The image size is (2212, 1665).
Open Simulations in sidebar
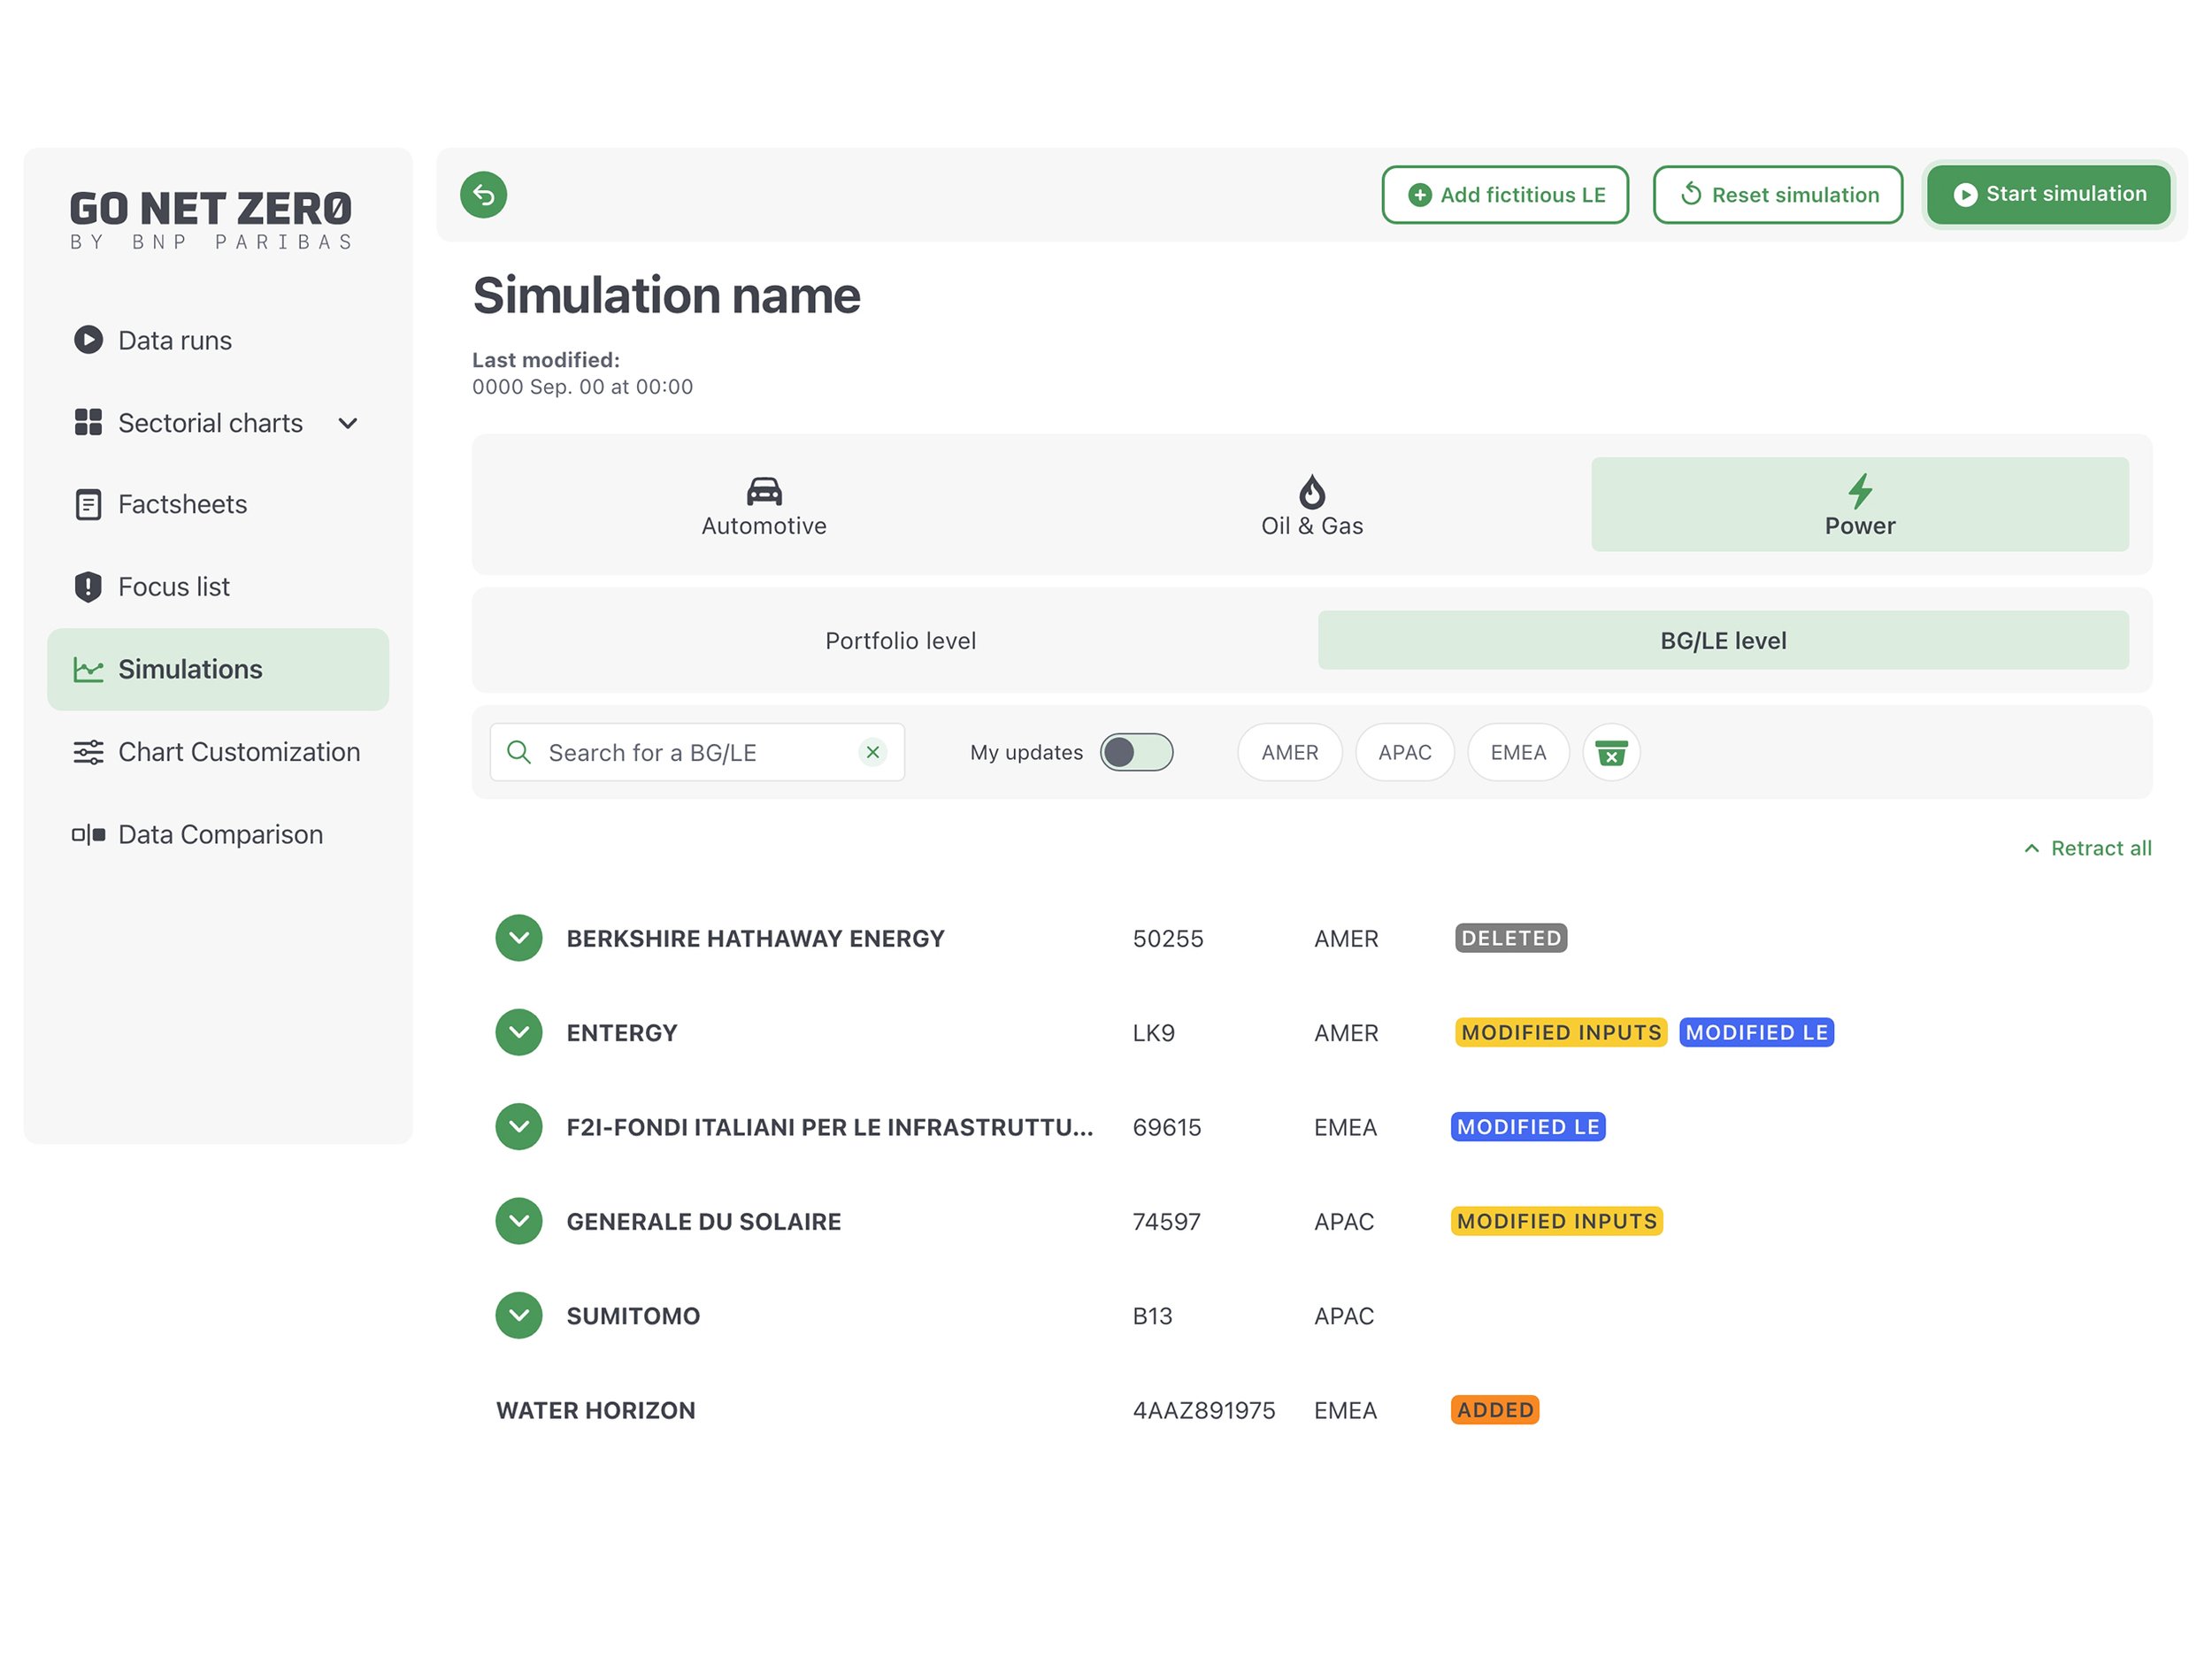coord(218,669)
